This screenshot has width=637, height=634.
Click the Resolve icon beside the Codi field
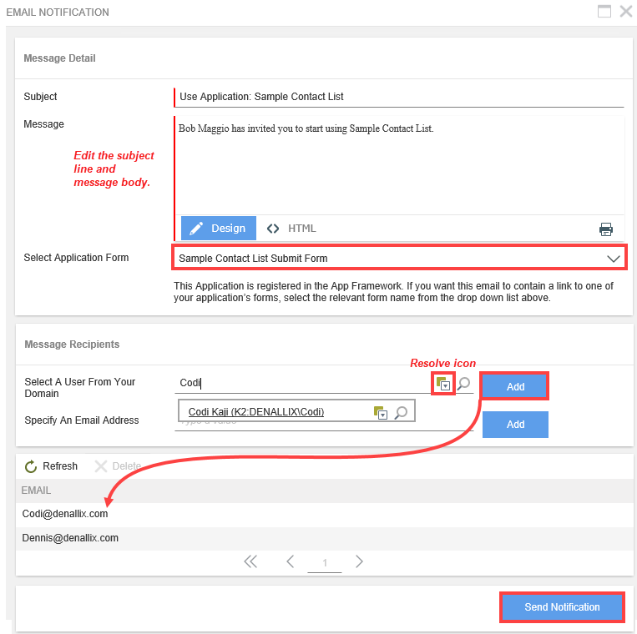coord(442,383)
